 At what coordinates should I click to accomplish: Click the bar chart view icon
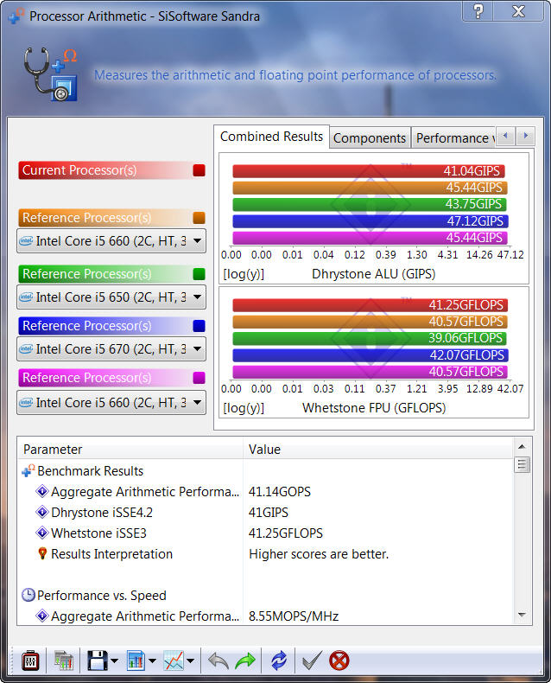click(136, 661)
